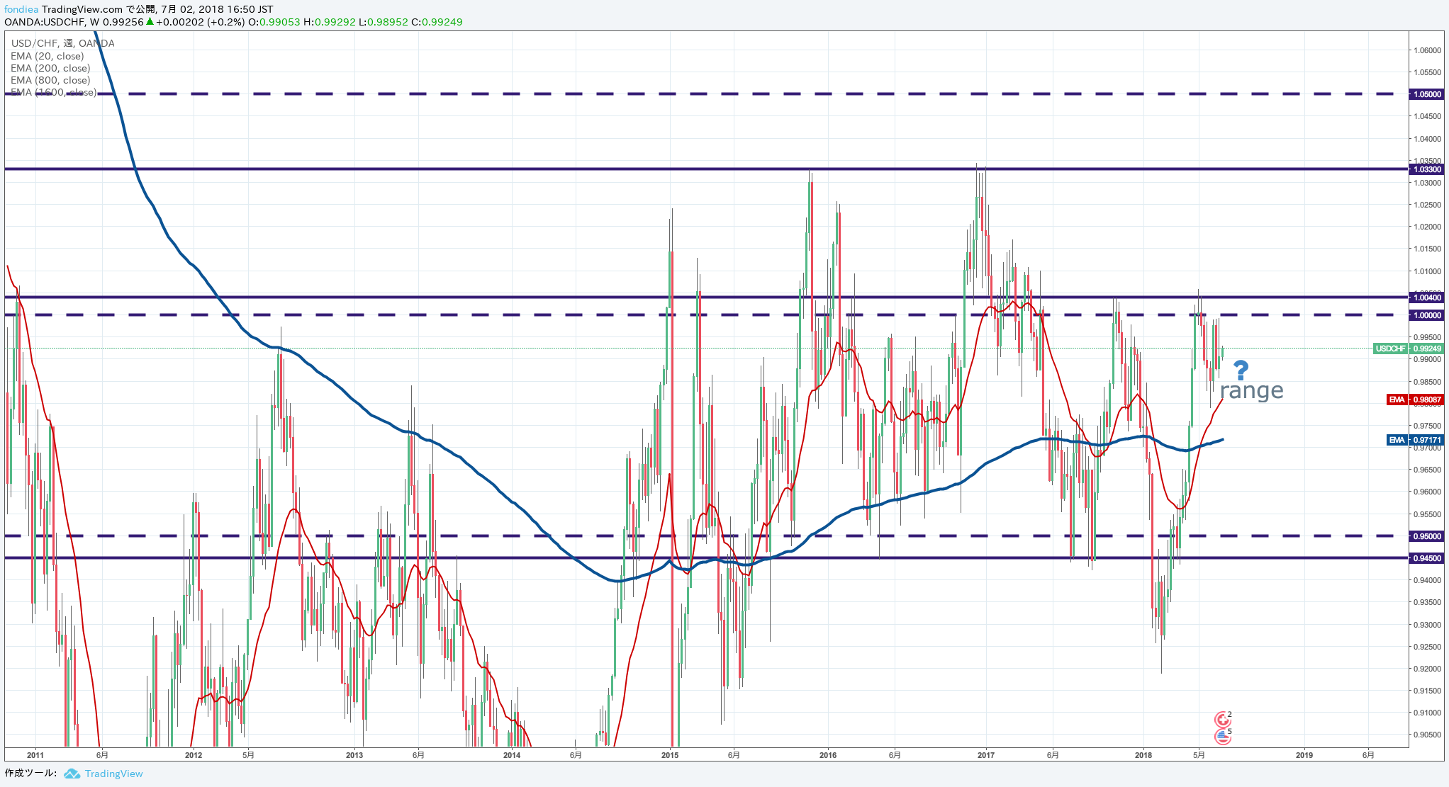This screenshot has width=1449, height=787.
Task: Click the 2017 label on time axis
Action: click(986, 755)
